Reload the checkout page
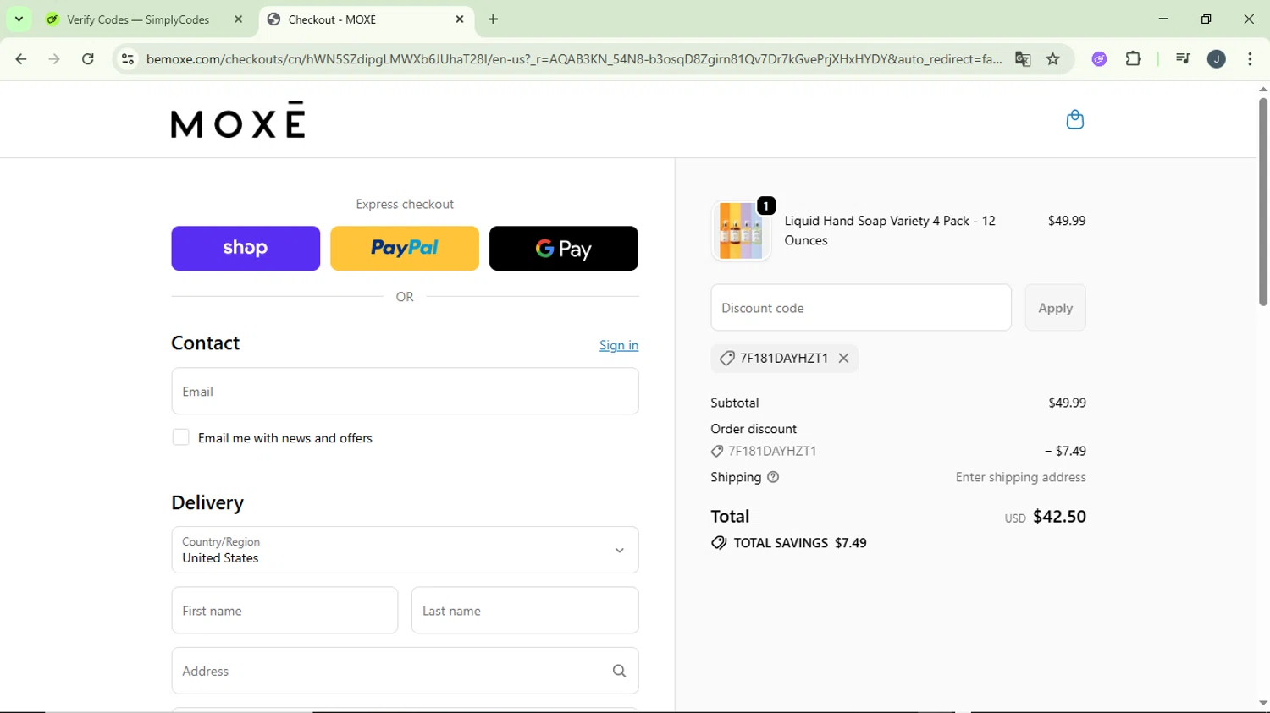The height and width of the screenshot is (713, 1270). 88,58
